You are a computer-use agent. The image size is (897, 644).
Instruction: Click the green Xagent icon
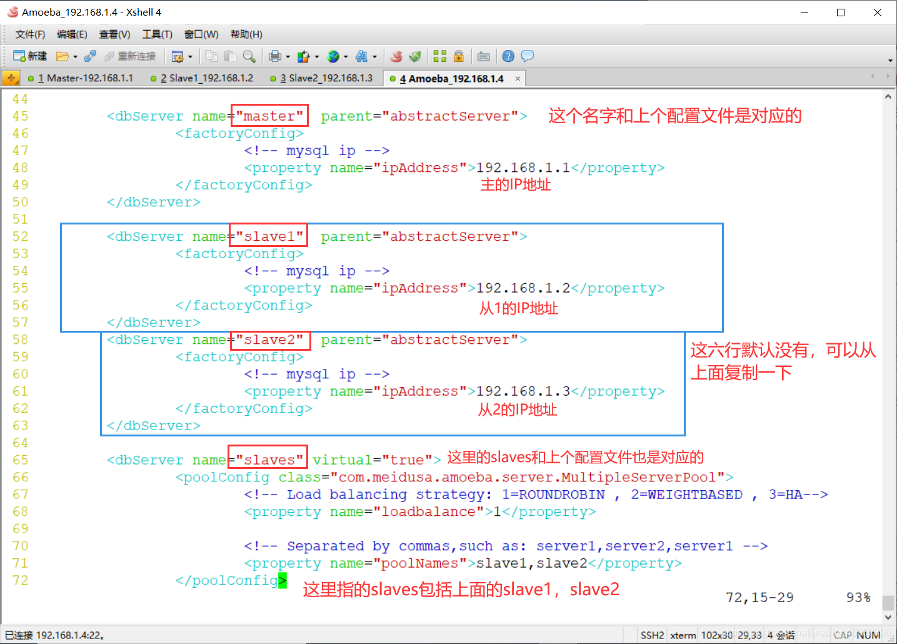click(x=415, y=56)
